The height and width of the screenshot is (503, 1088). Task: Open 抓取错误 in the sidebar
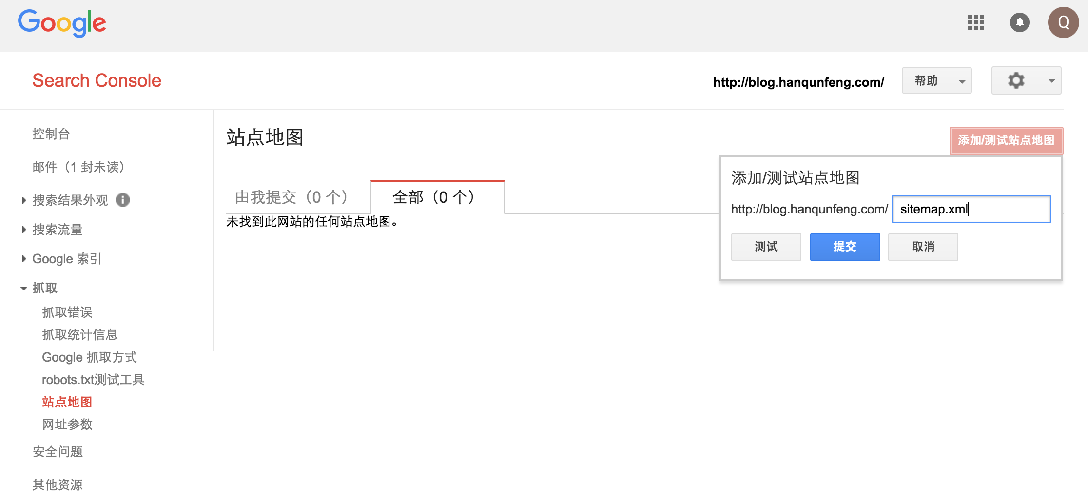pos(67,312)
